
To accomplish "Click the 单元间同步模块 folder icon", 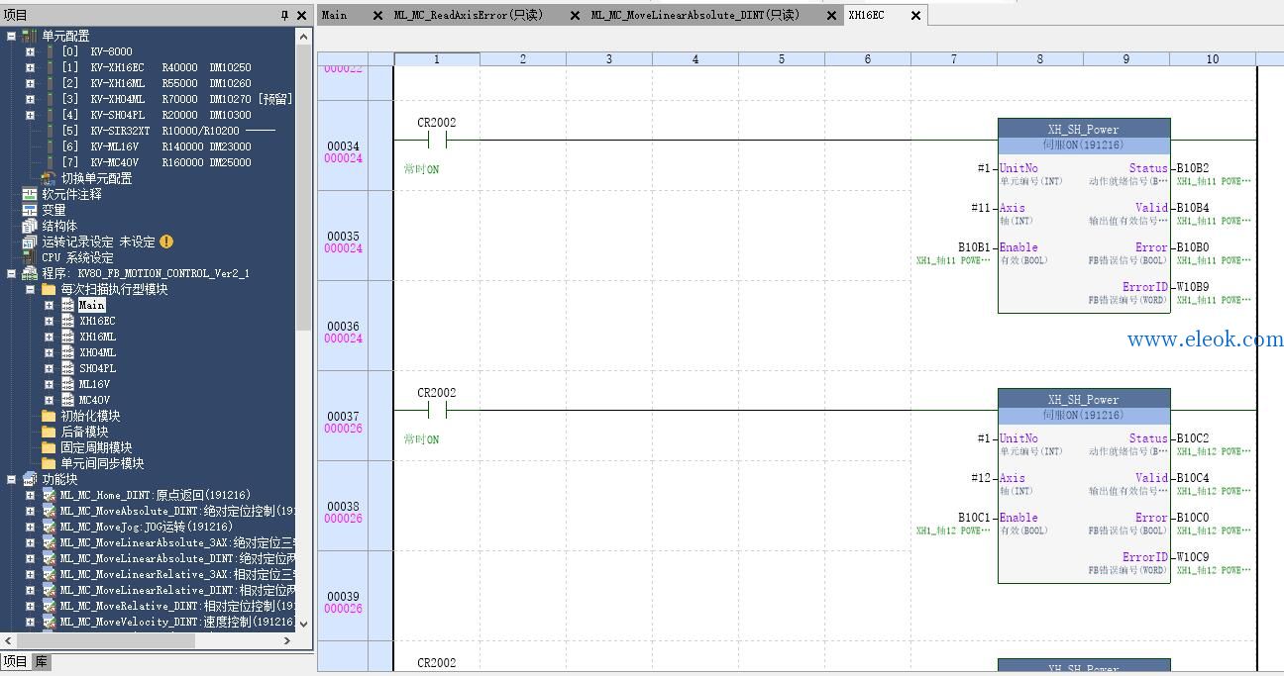I will click(49, 463).
